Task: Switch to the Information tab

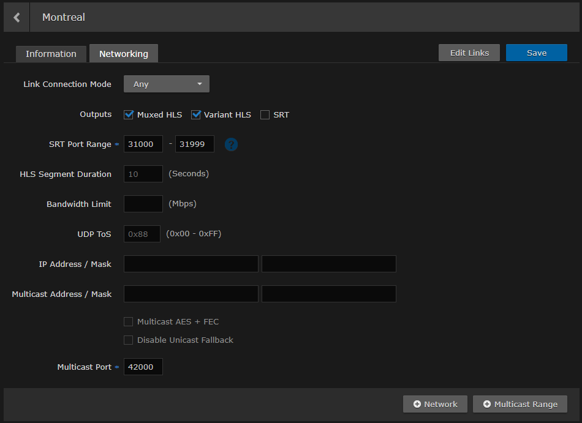Action: (51, 54)
